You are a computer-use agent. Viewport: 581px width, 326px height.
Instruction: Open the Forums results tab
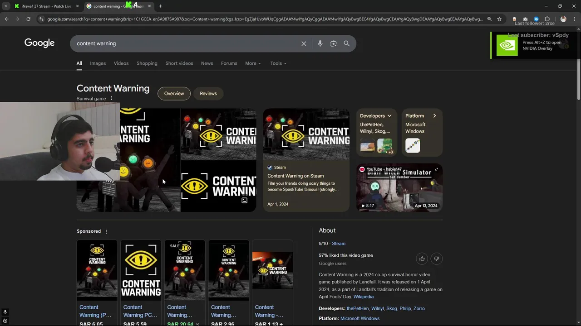click(x=229, y=63)
